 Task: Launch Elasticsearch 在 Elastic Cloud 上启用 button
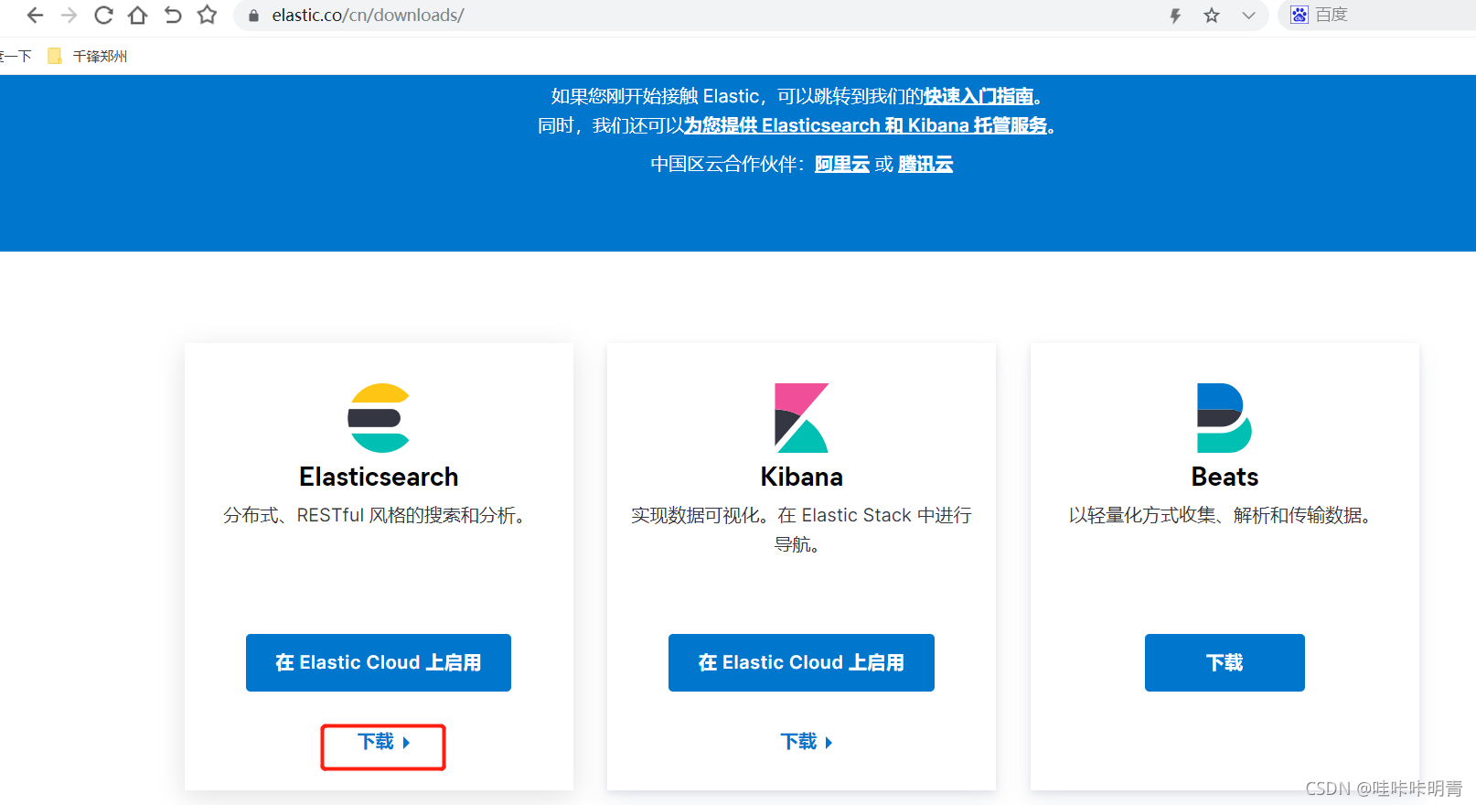pyautogui.click(x=379, y=662)
